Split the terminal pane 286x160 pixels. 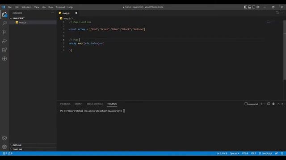pyautogui.click(x=269, y=104)
